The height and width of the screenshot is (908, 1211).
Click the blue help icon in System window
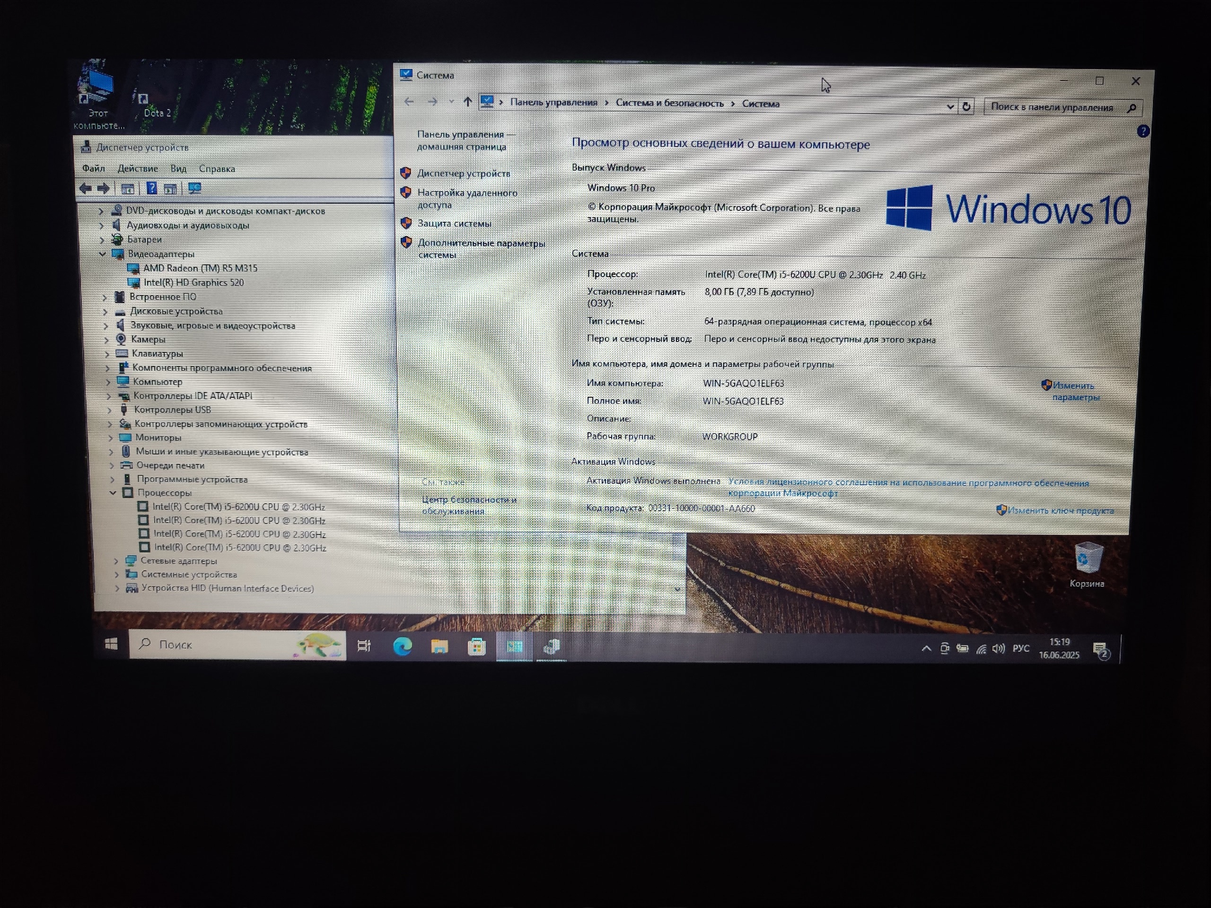point(1142,131)
